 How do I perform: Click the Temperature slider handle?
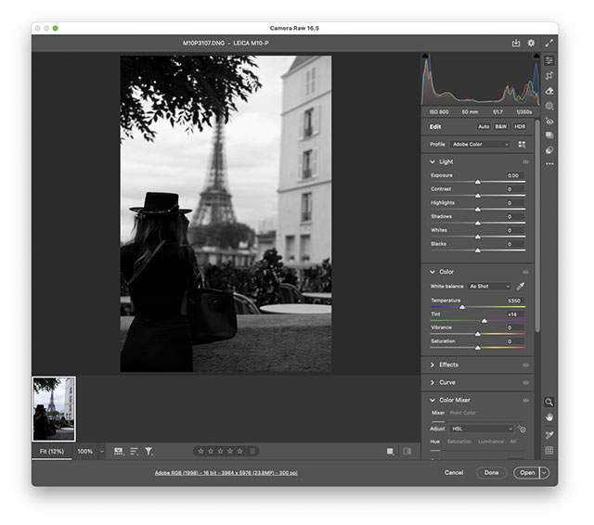click(462, 307)
